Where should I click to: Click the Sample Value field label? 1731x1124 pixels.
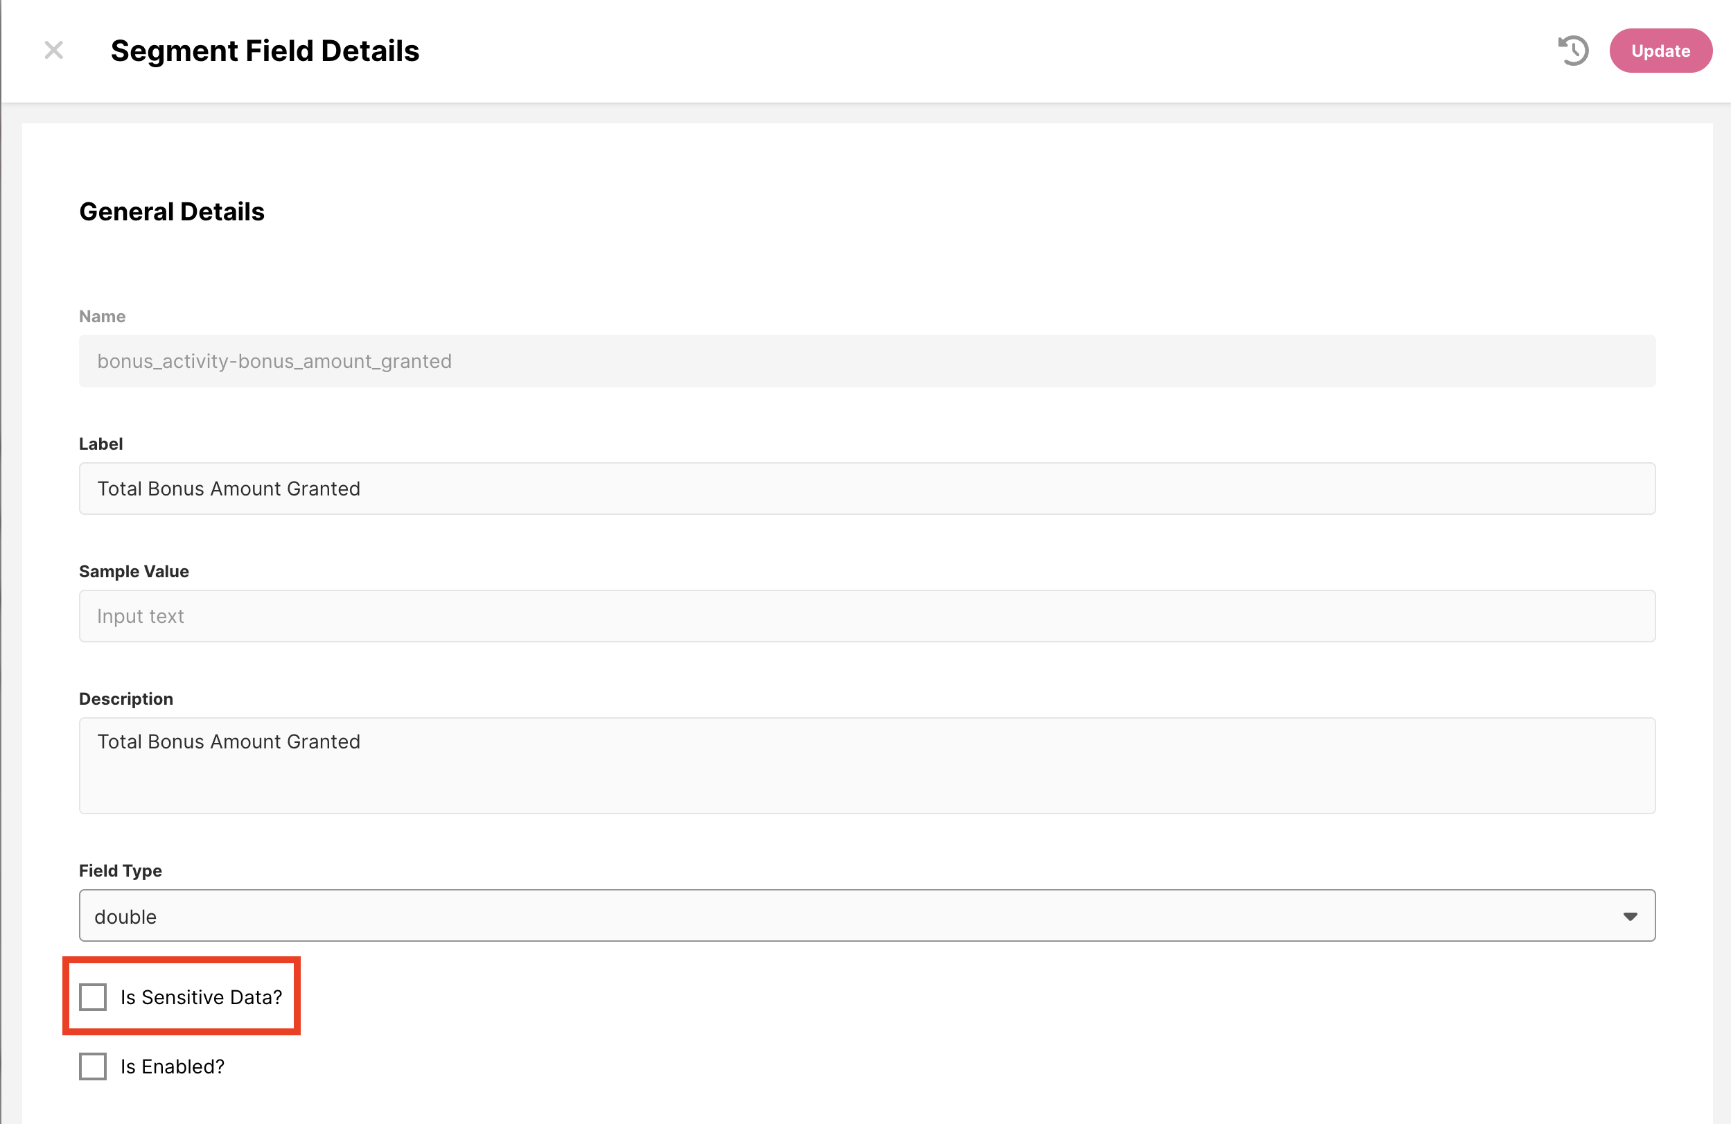click(134, 571)
